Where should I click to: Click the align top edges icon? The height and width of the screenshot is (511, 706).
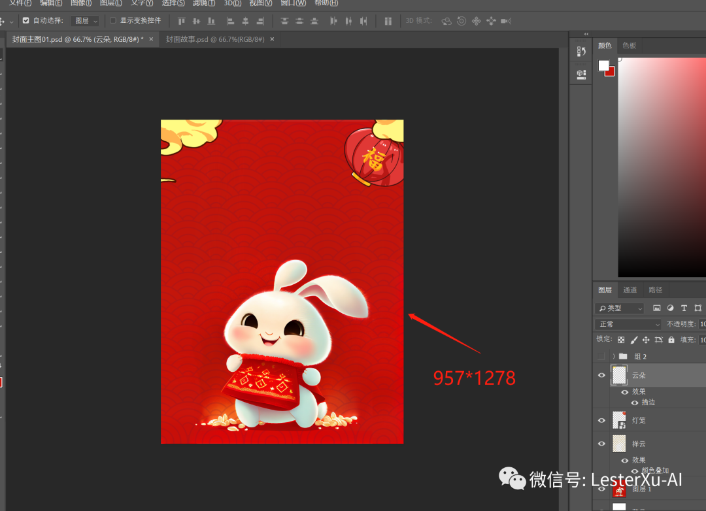tap(182, 21)
